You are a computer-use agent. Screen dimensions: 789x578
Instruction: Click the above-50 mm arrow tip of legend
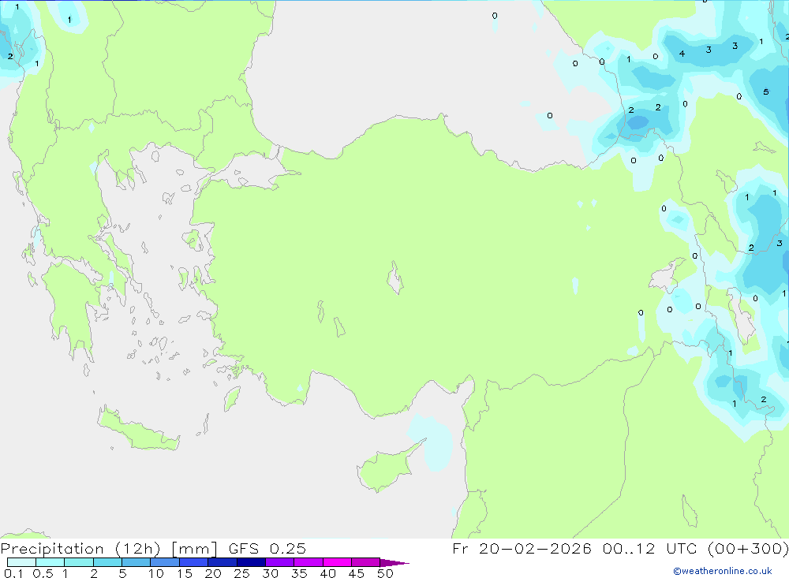point(394,562)
